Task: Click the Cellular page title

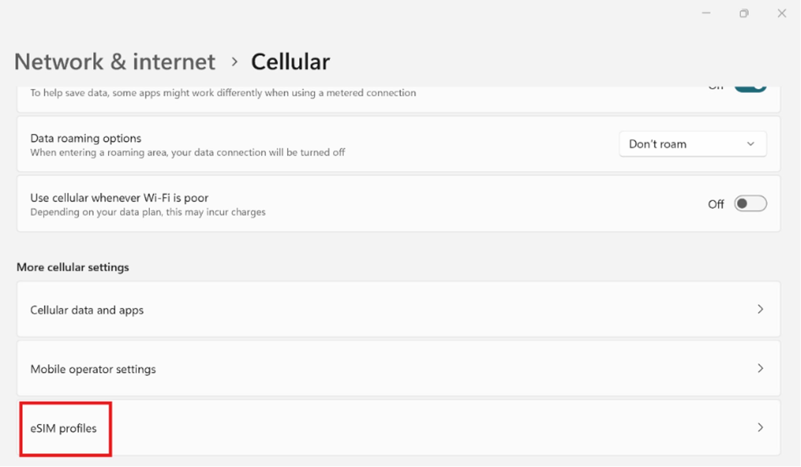Action: point(291,62)
